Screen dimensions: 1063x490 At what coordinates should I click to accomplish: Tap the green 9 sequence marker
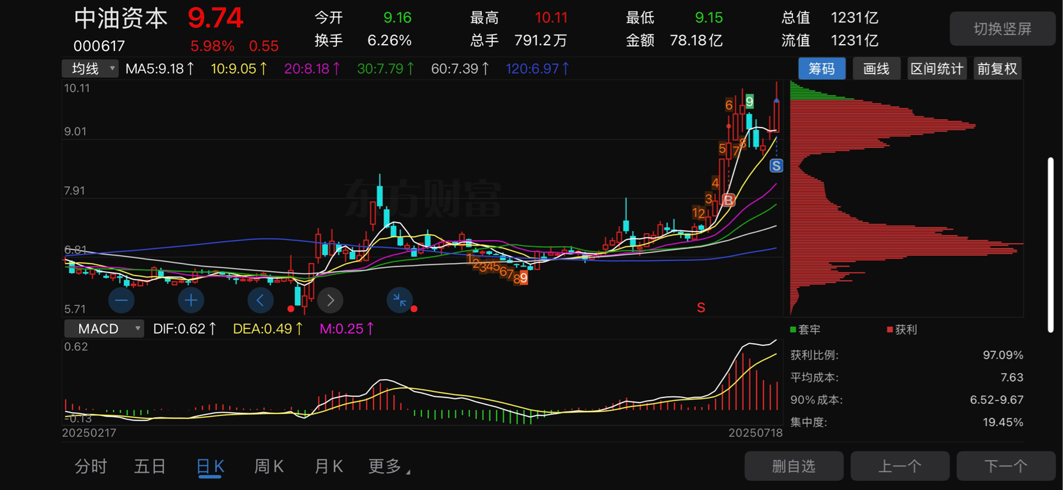(750, 101)
